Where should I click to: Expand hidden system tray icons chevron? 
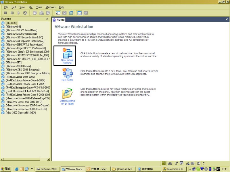coord(190,169)
